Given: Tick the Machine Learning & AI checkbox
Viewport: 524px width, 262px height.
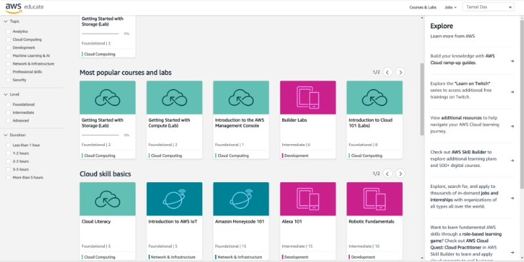Looking at the screenshot, I should (x=9, y=56).
